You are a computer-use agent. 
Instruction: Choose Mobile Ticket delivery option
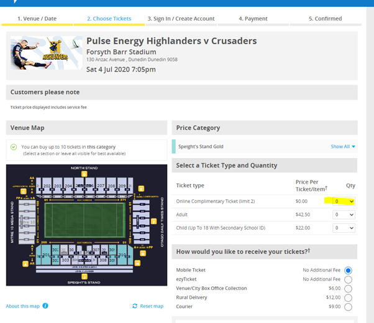(348, 271)
